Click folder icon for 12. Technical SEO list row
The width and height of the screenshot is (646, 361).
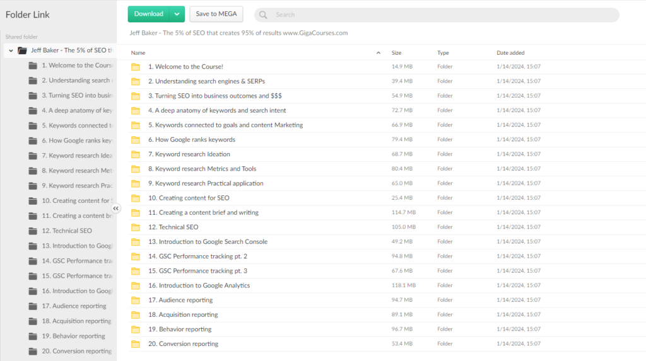(x=136, y=227)
